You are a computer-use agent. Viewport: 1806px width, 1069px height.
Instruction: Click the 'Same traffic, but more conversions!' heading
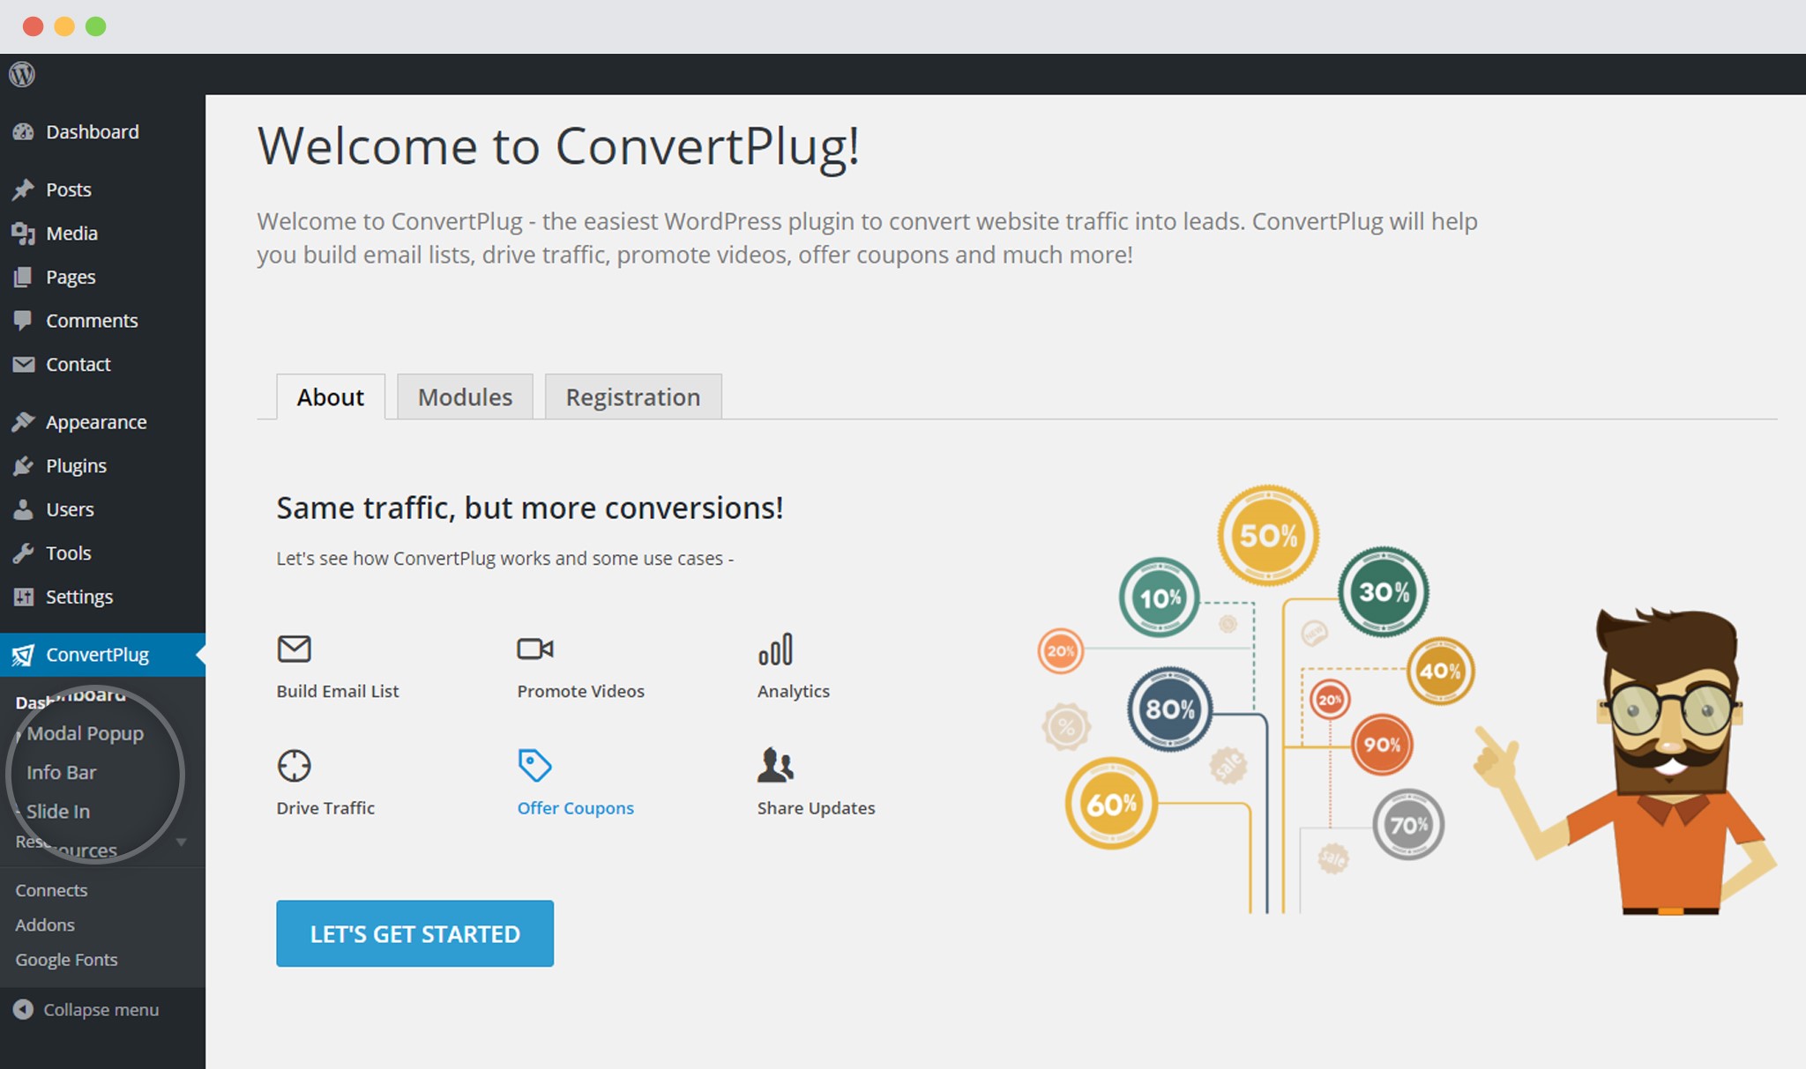pos(530,509)
